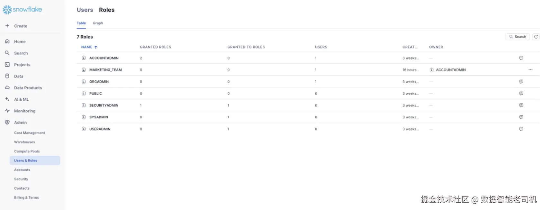Click the comment icon in USERADMIN row
The image size is (543, 210).
coord(521,129)
